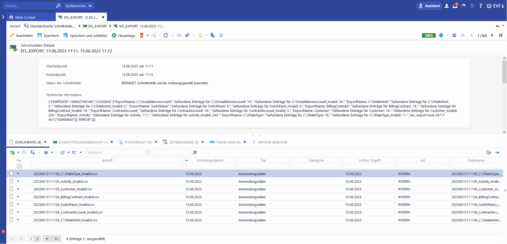Expand row menu arrow for C12RateType_Invalid.csv
The width and height of the screenshot is (507, 244).
[18, 174]
